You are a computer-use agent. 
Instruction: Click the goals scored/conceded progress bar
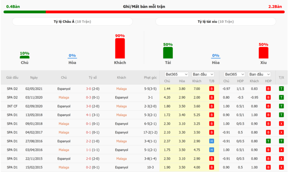tap(144, 12)
